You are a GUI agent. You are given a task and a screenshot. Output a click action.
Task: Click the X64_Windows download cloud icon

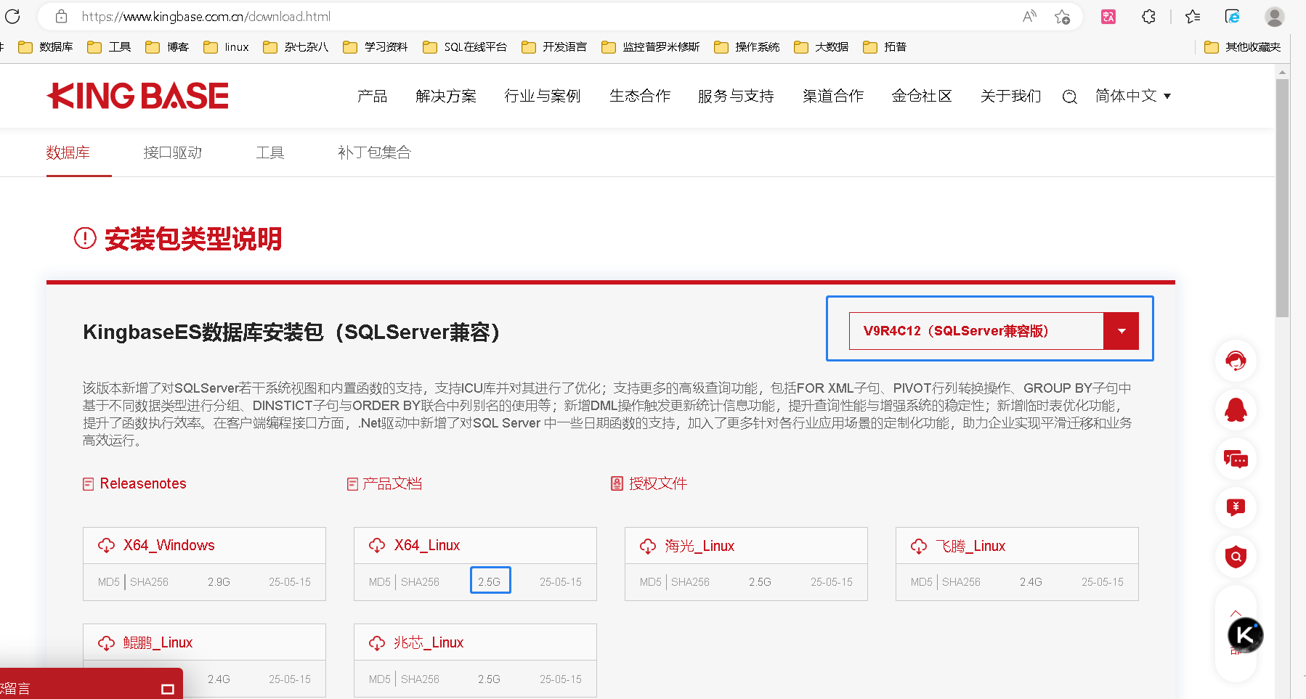pyautogui.click(x=106, y=546)
